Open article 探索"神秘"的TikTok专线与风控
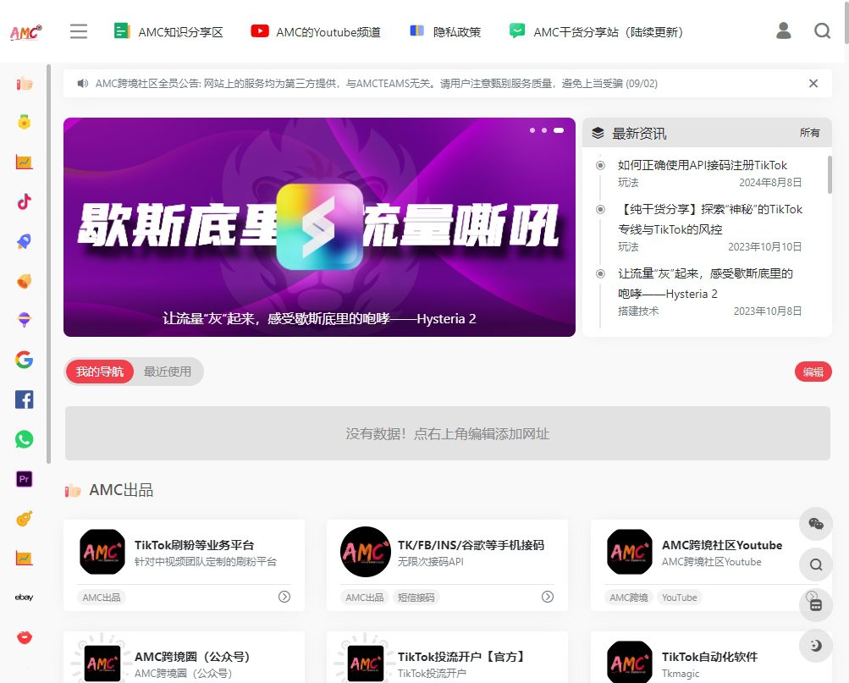The width and height of the screenshot is (849, 683). pyautogui.click(x=710, y=219)
